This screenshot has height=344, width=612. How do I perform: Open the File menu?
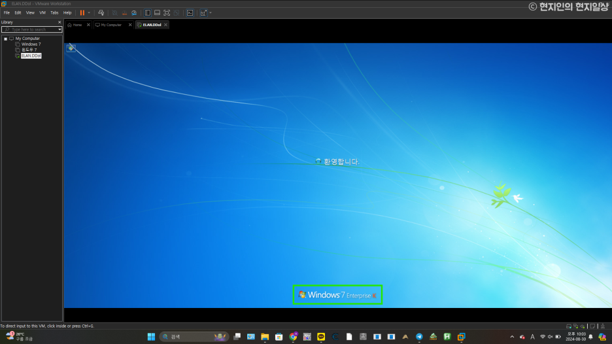point(7,13)
